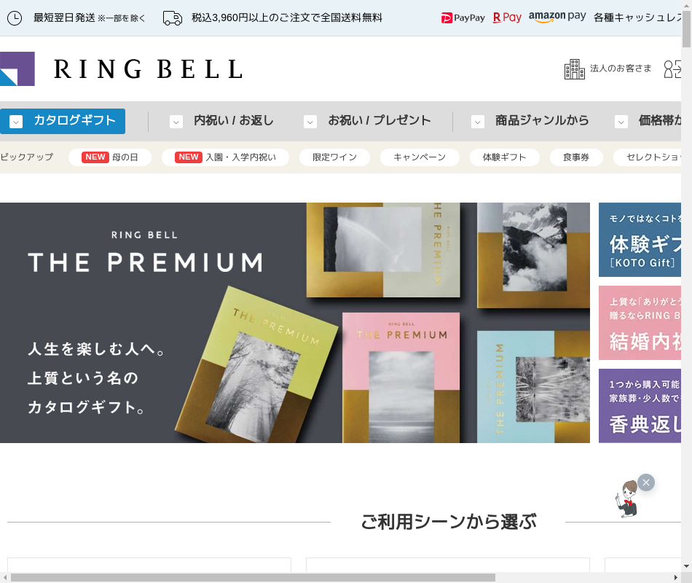Click the clock icon for next-day shipping
The height and width of the screenshot is (583, 692).
[15, 18]
